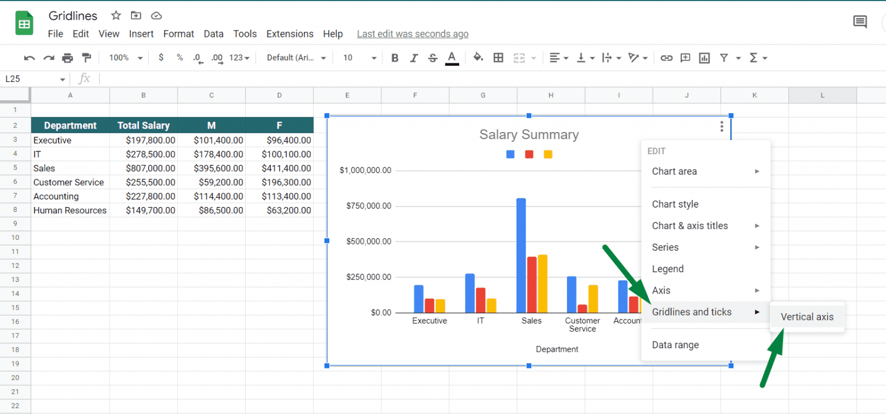Open the insert chart icon

704,58
